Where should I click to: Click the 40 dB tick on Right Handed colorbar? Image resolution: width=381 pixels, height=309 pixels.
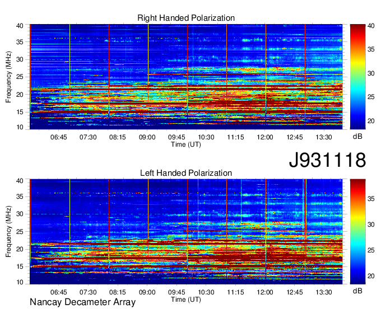371,26
